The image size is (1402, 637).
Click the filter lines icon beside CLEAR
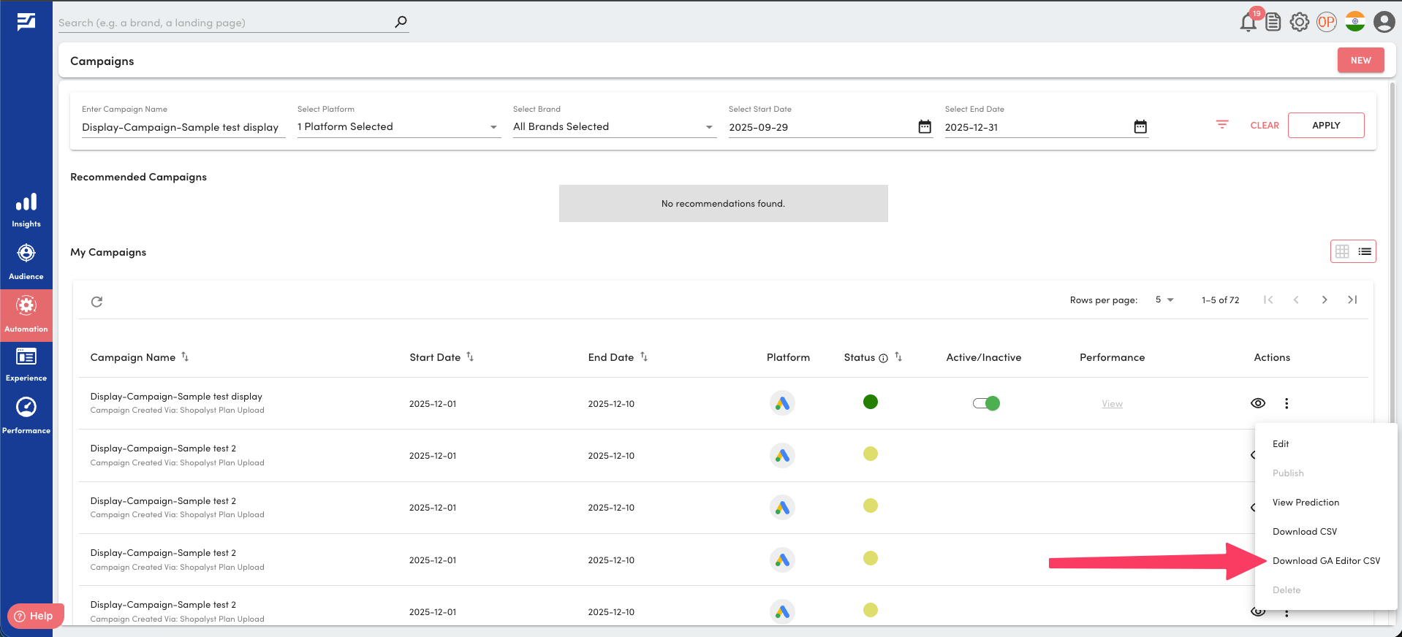[x=1222, y=125]
